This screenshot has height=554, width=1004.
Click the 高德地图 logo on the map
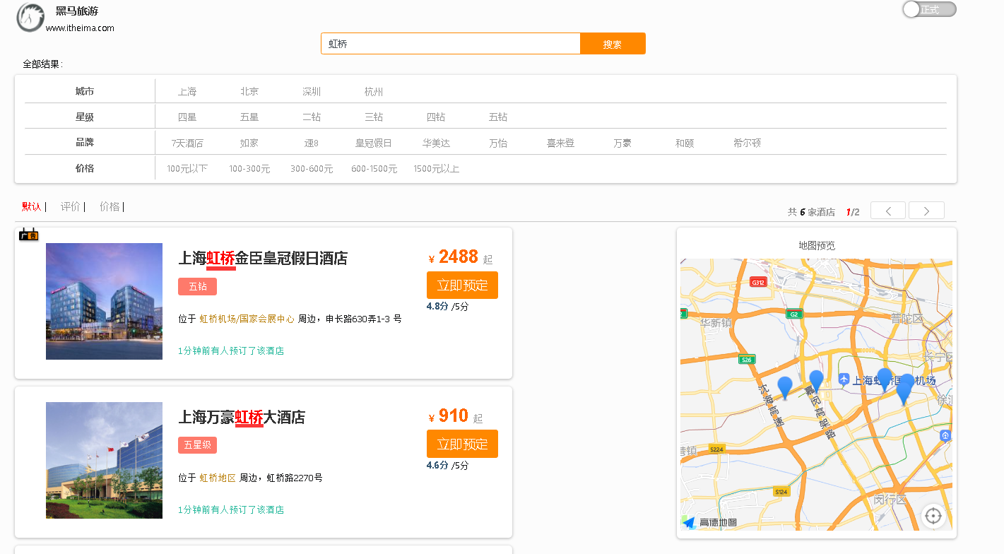[x=709, y=522]
